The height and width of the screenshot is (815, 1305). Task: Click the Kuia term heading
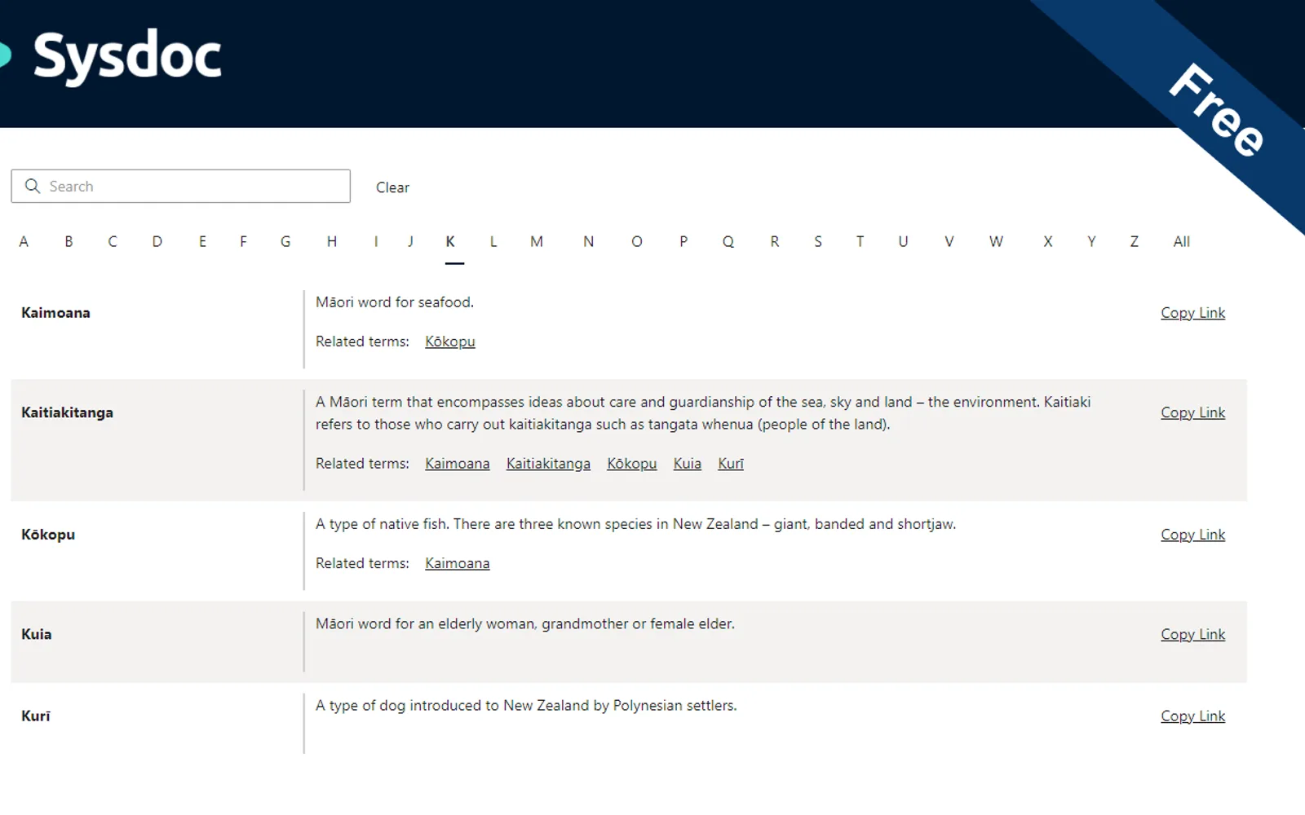click(36, 634)
